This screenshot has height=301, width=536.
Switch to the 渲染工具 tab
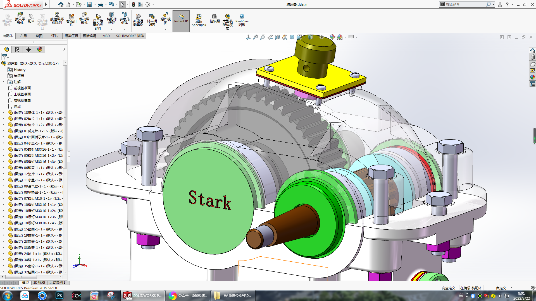point(72,36)
